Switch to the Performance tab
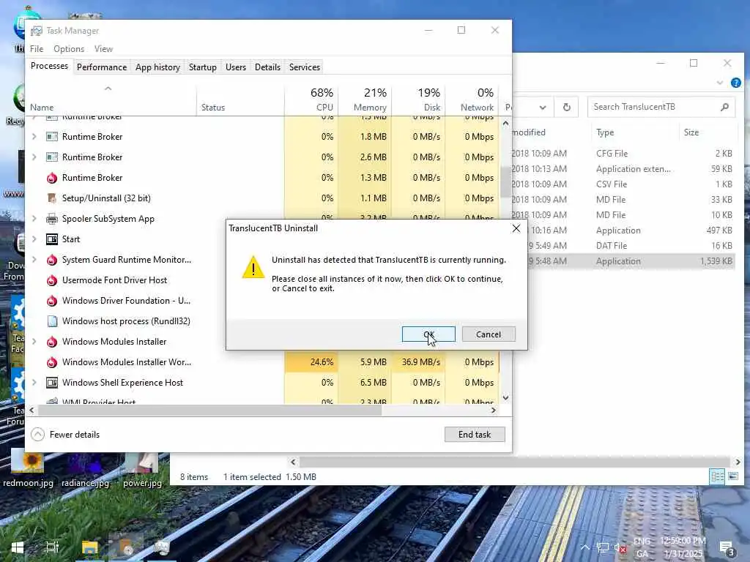The image size is (750, 562). tap(102, 67)
